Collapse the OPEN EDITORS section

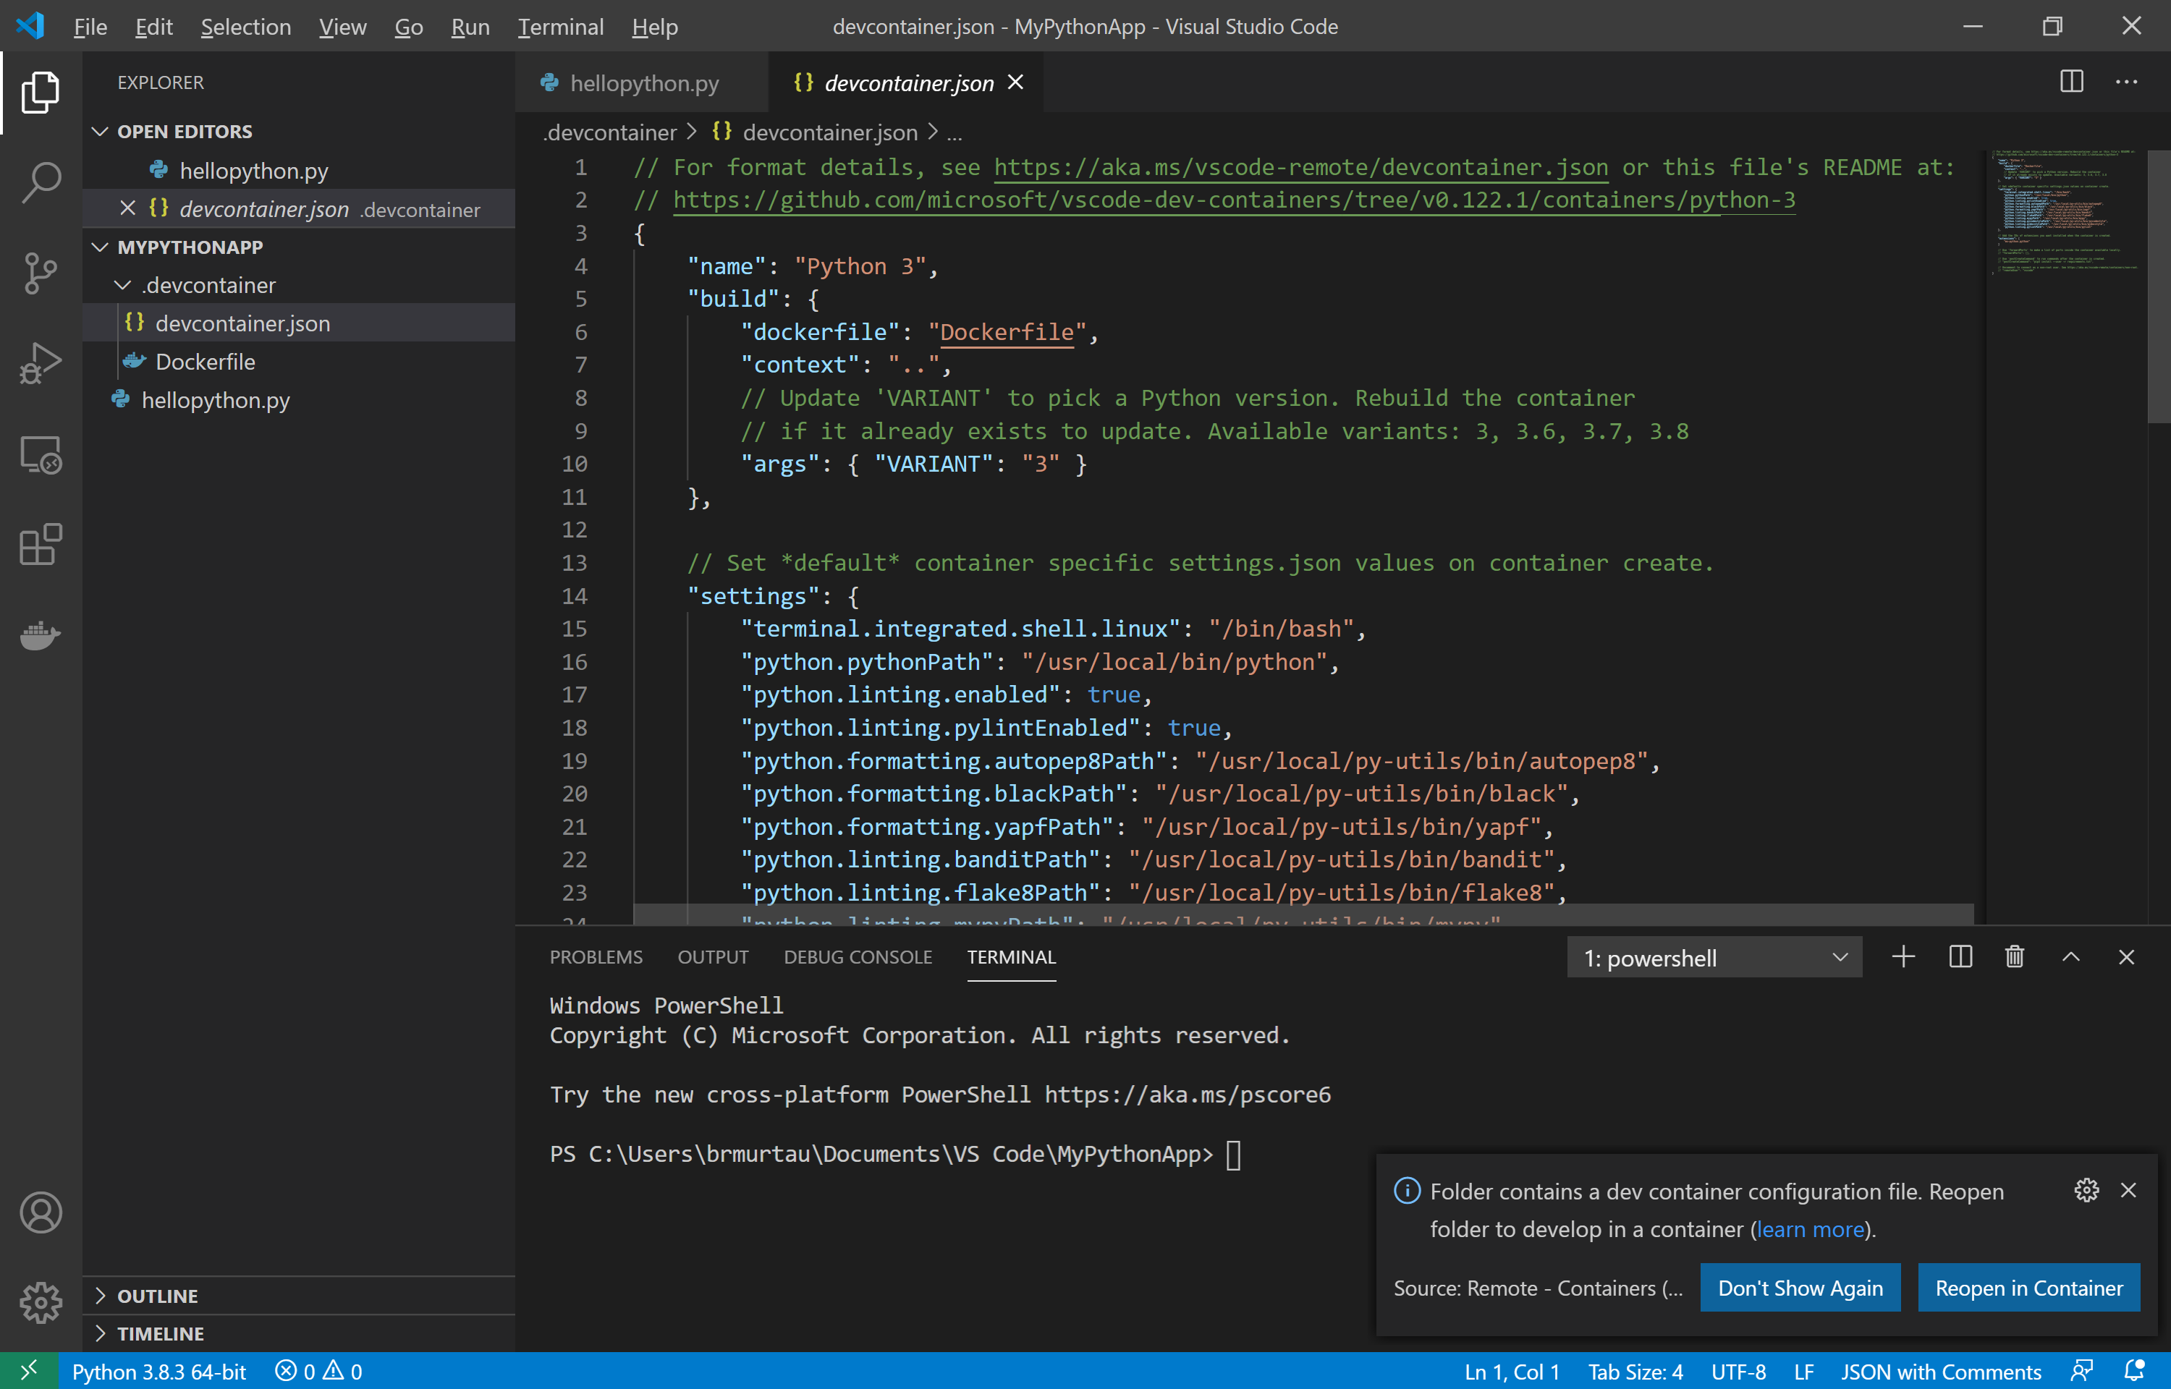click(99, 130)
